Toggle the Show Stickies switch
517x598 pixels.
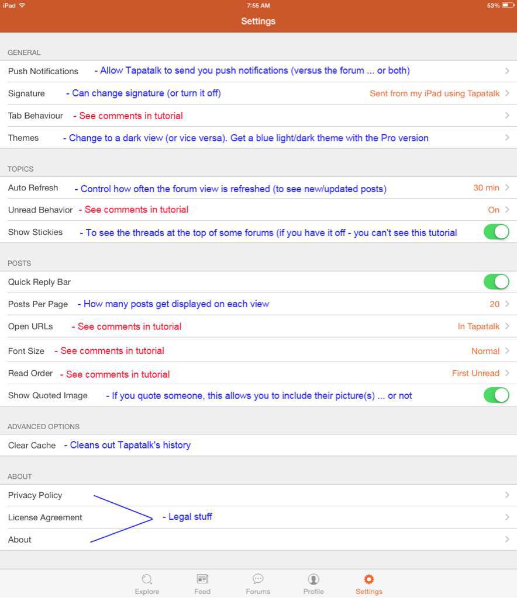point(497,232)
